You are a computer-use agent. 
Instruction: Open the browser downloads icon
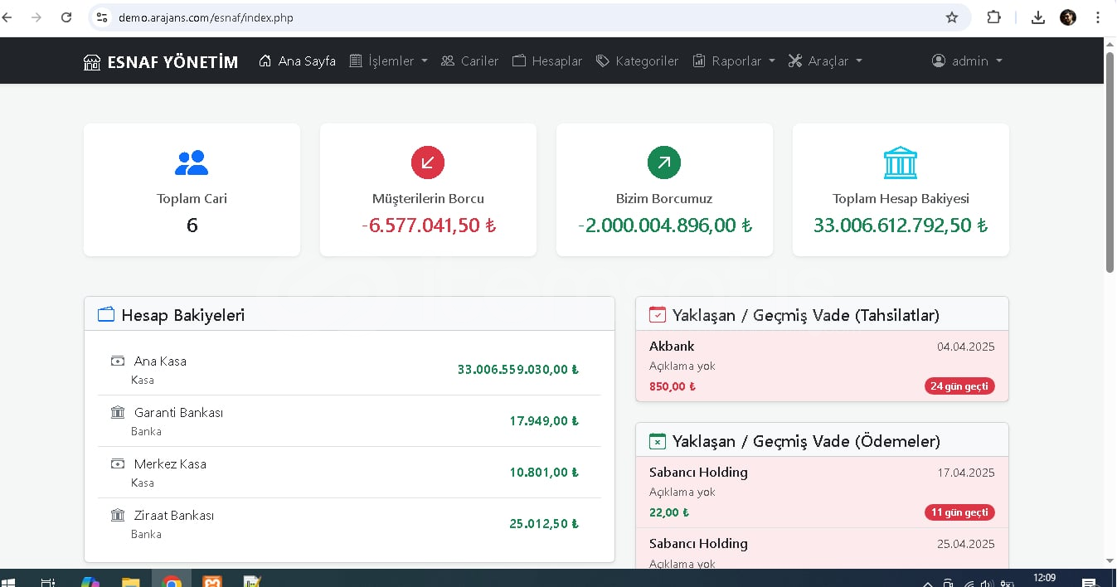(1038, 17)
